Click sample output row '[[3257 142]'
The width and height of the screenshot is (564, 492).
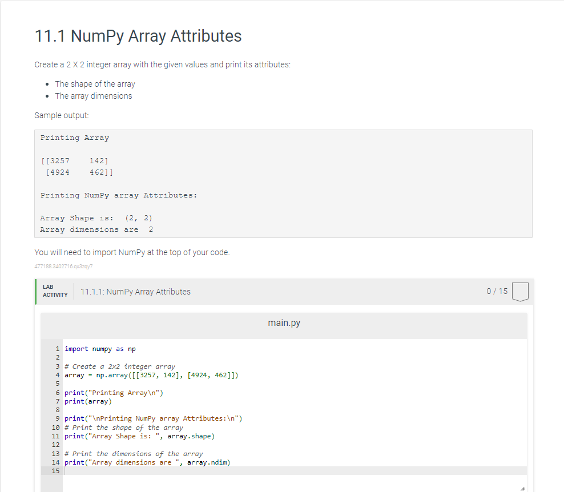click(74, 161)
